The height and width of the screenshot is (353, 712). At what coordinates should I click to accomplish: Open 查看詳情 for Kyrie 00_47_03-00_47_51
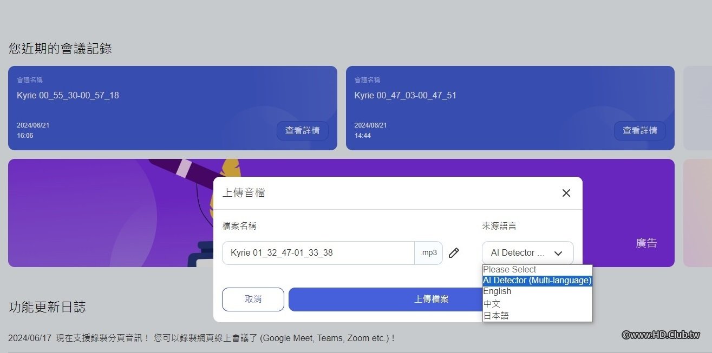pos(639,130)
